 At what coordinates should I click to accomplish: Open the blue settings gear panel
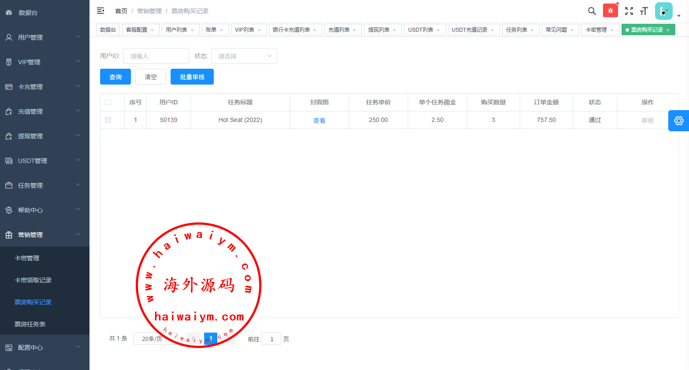[678, 121]
